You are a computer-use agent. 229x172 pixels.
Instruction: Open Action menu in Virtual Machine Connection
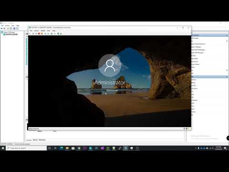coord(37,31)
